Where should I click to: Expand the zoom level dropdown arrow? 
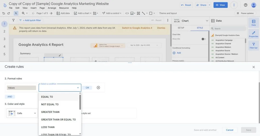point(27,13)
